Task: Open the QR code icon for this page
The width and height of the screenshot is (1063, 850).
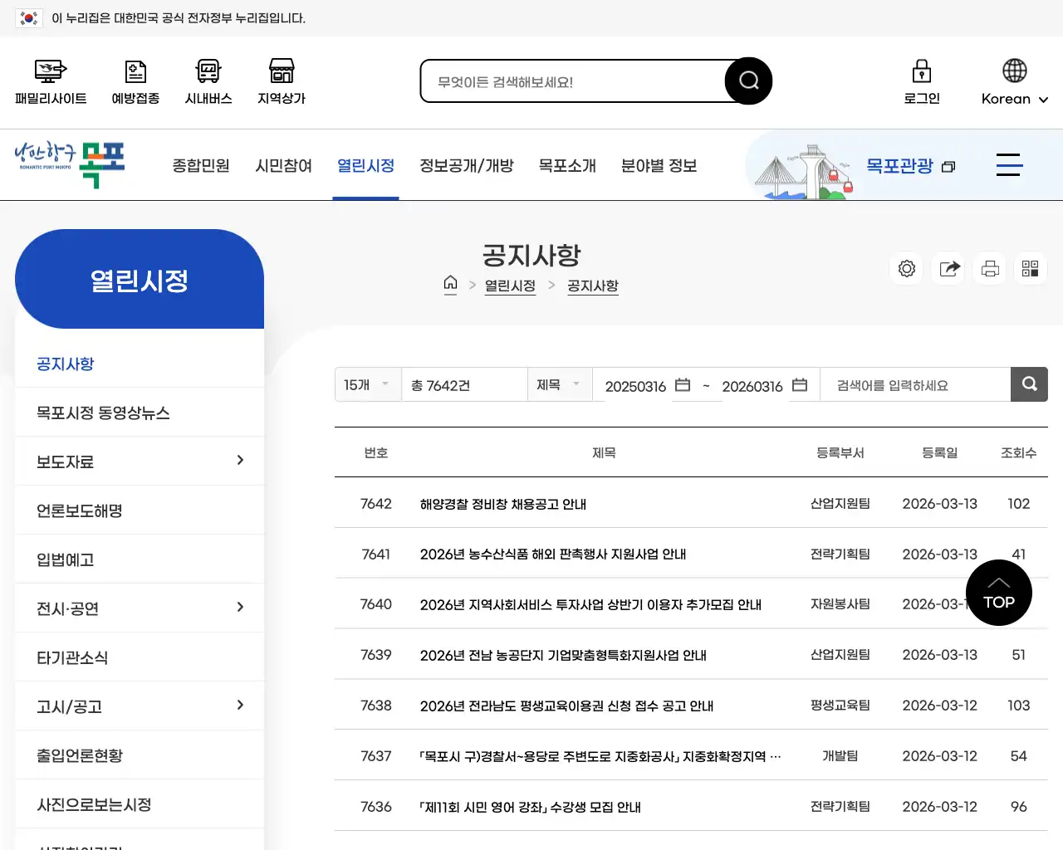Action: coord(1030,268)
